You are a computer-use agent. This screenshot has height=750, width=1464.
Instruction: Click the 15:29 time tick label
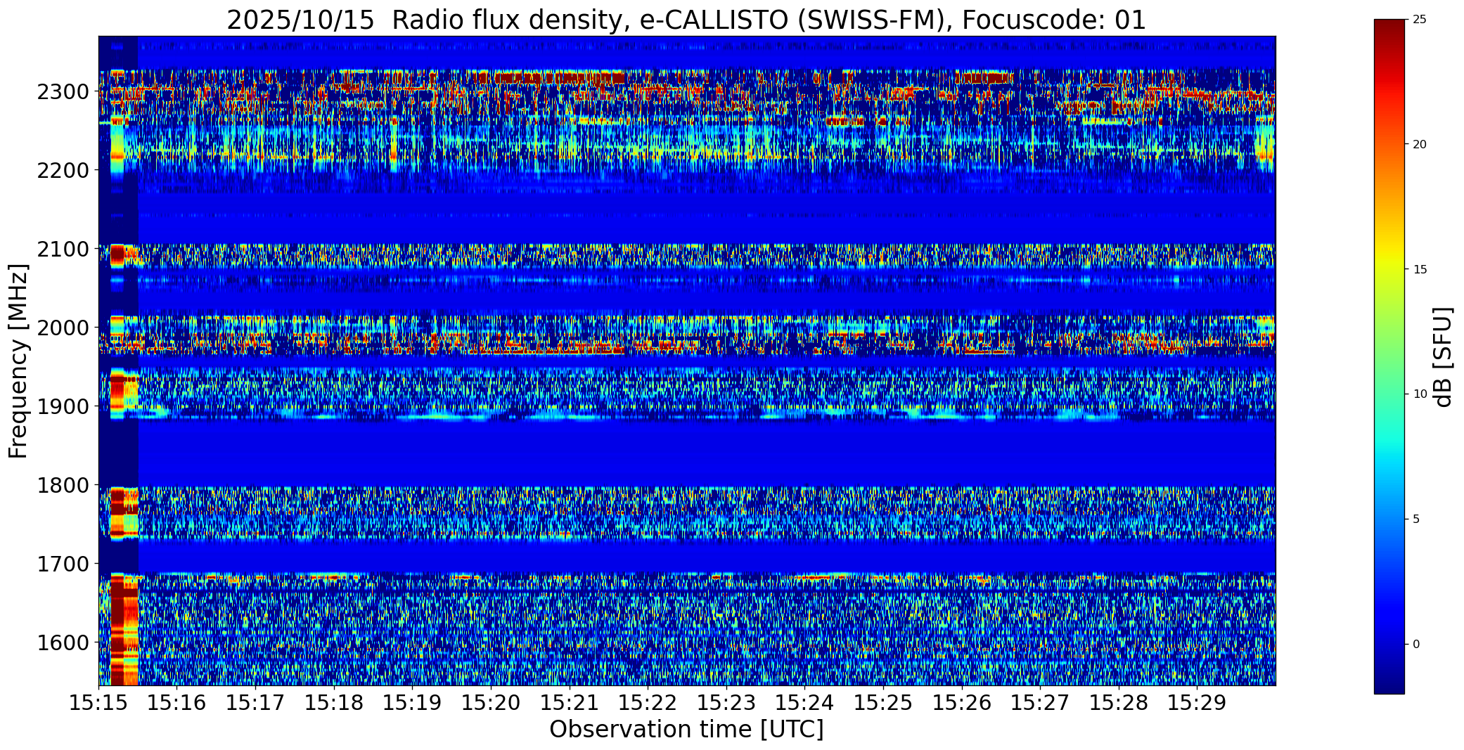click(x=1197, y=702)
